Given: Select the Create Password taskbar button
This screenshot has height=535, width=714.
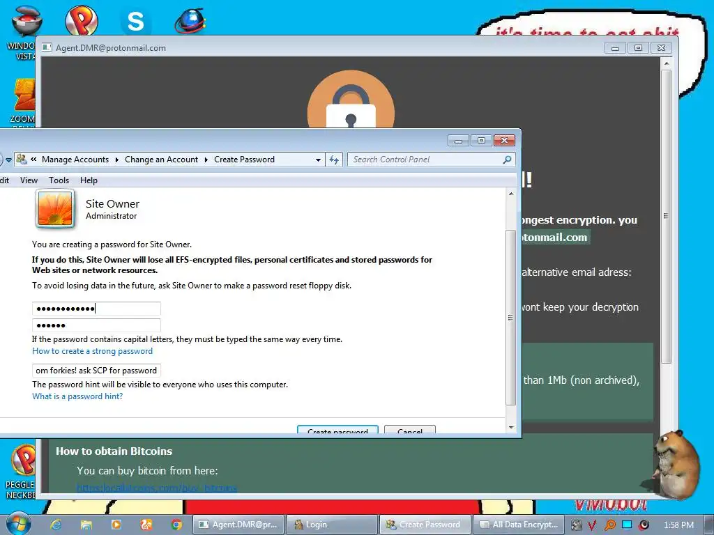Looking at the screenshot, I should [426, 525].
